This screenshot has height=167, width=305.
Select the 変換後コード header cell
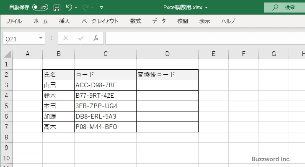click(167, 75)
